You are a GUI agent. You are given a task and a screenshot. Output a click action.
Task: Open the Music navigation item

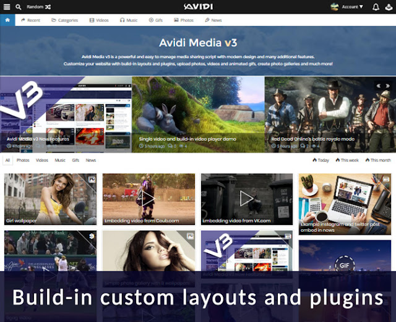[x=129, y=20]
